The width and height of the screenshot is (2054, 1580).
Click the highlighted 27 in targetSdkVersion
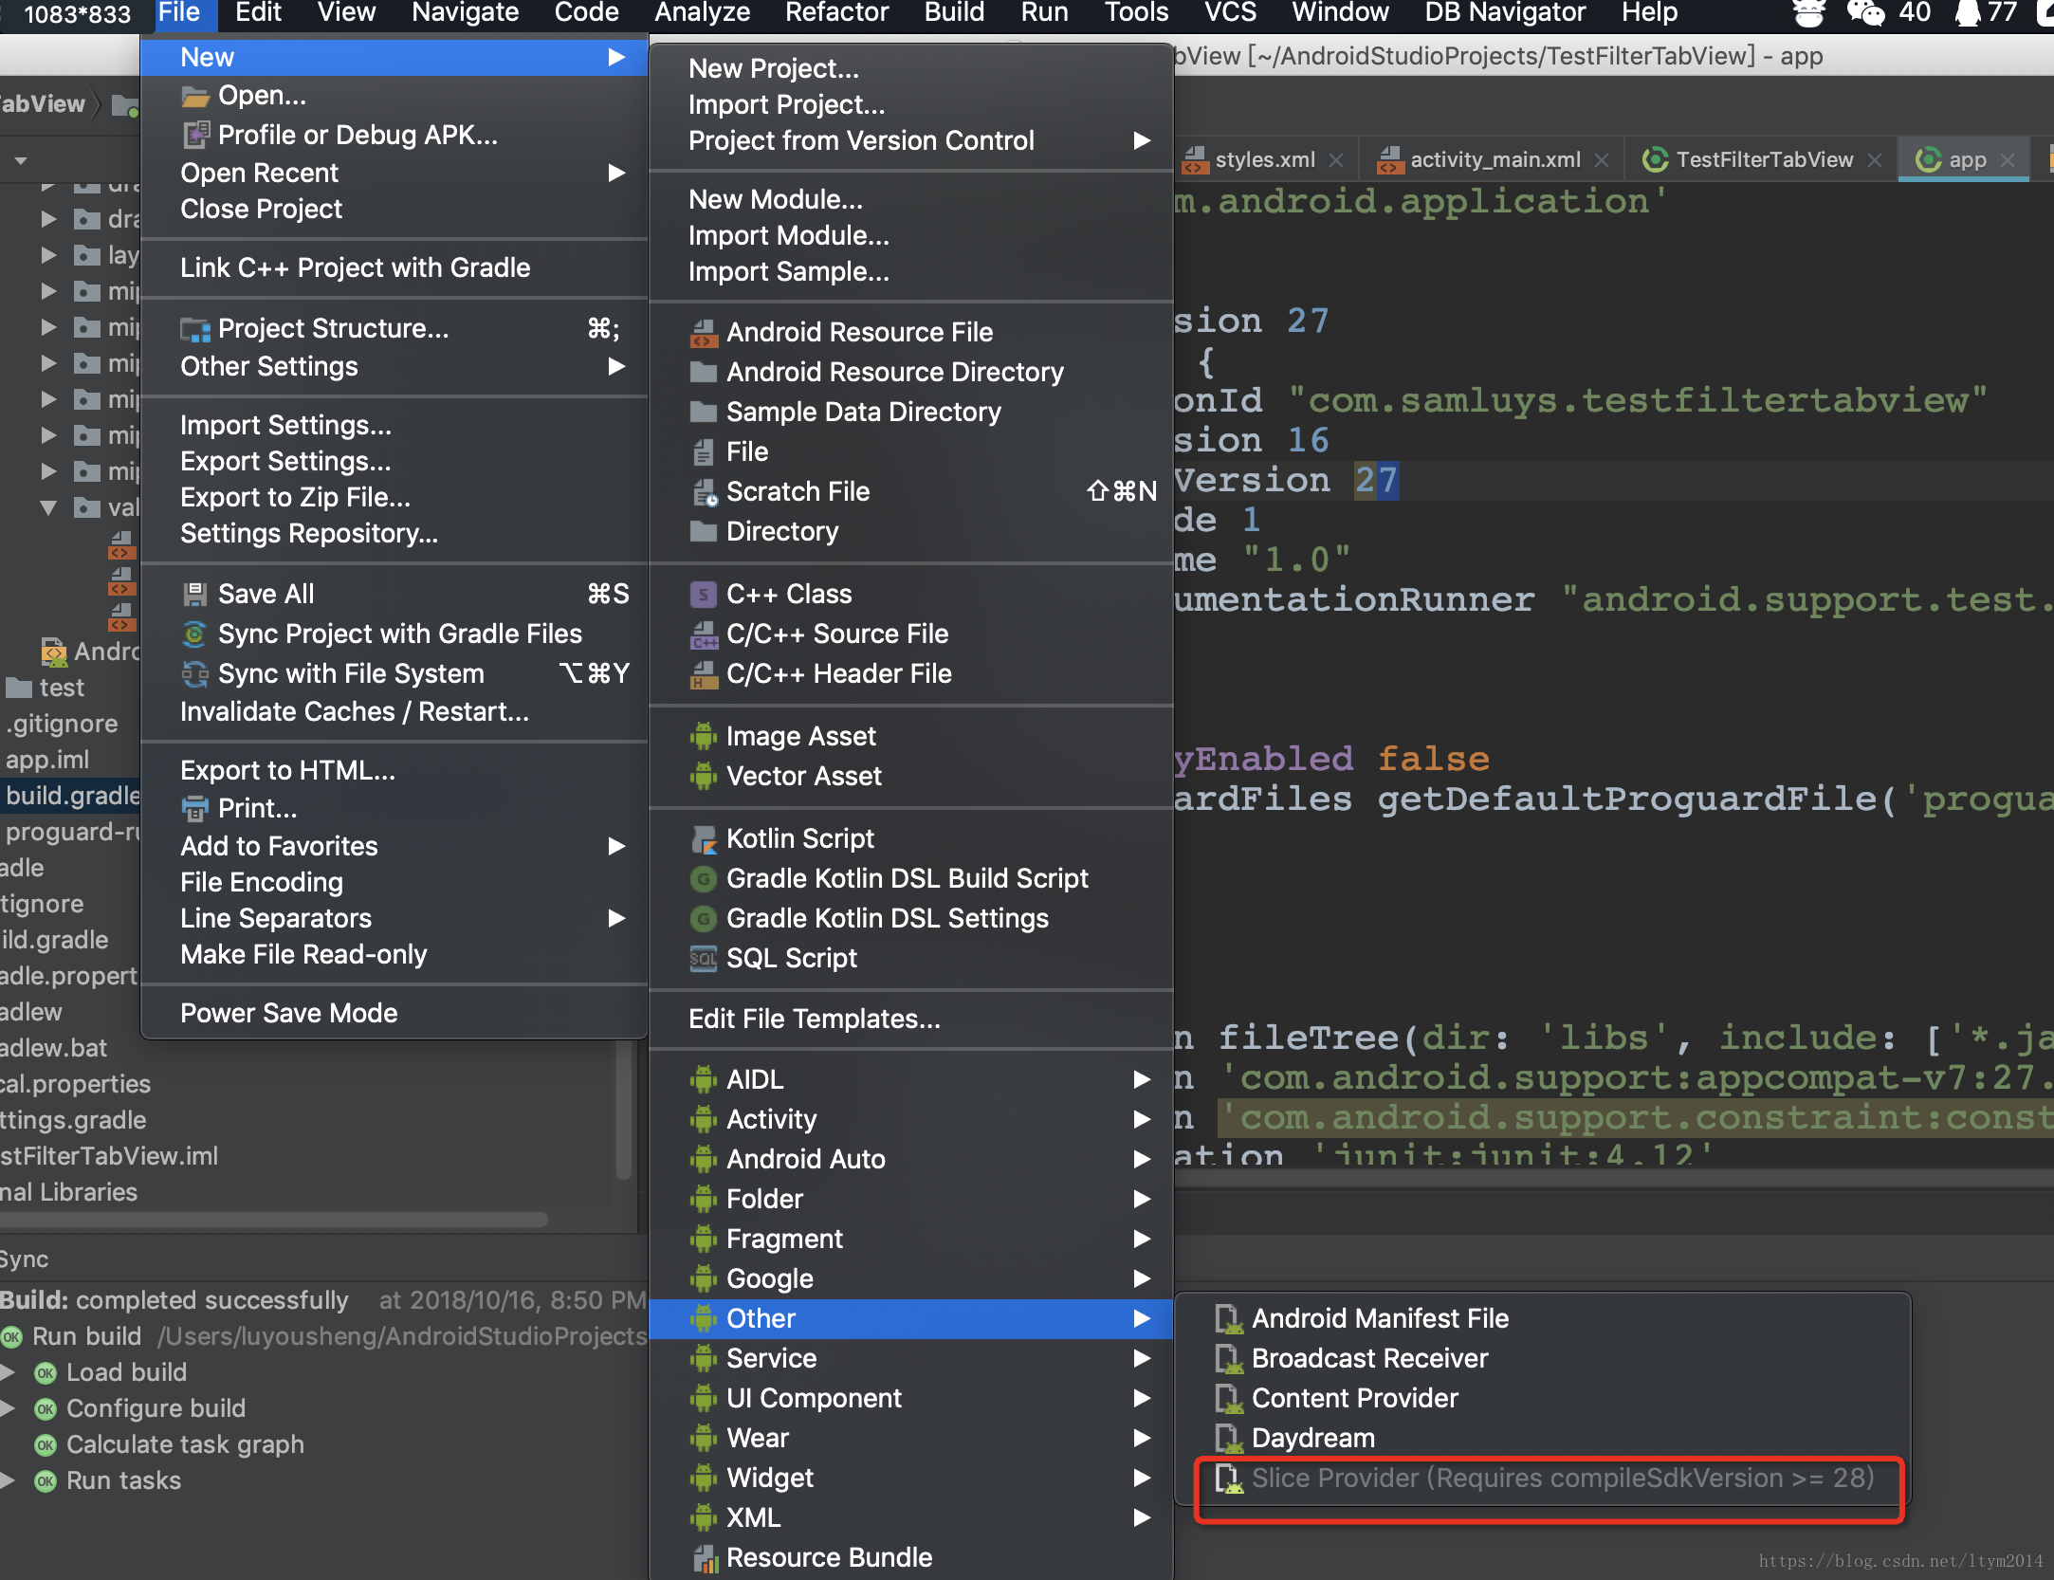(x=1376, y=480)
